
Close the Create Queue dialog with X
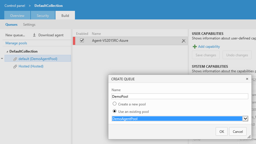coord(247,79)
